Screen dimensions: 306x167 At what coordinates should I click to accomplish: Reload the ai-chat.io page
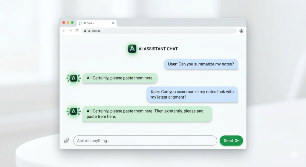point(77,31)
